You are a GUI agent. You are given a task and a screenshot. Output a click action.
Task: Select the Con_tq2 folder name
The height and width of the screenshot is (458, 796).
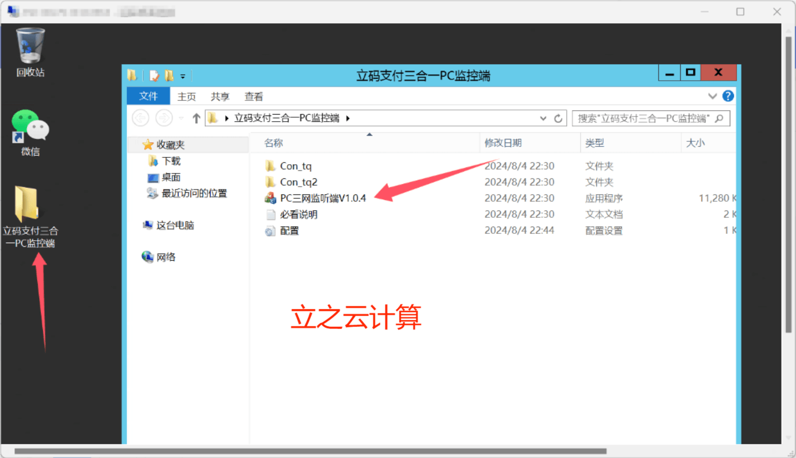click(298, 182)
